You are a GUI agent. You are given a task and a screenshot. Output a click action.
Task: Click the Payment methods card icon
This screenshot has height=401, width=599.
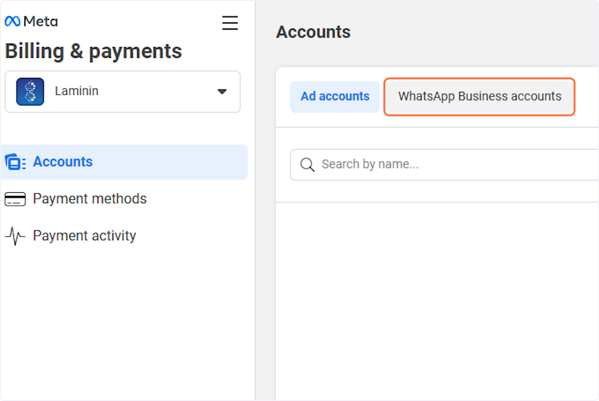(x=15, y=199)
